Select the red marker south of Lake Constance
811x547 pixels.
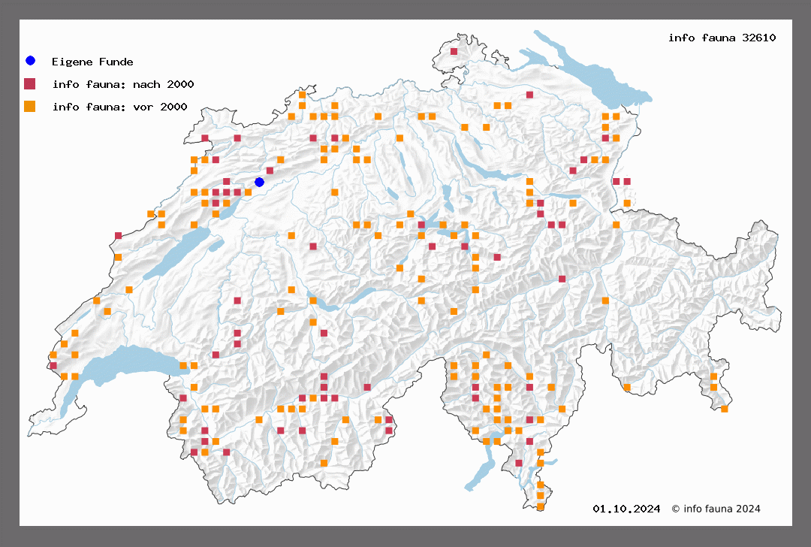click(529, 95)
